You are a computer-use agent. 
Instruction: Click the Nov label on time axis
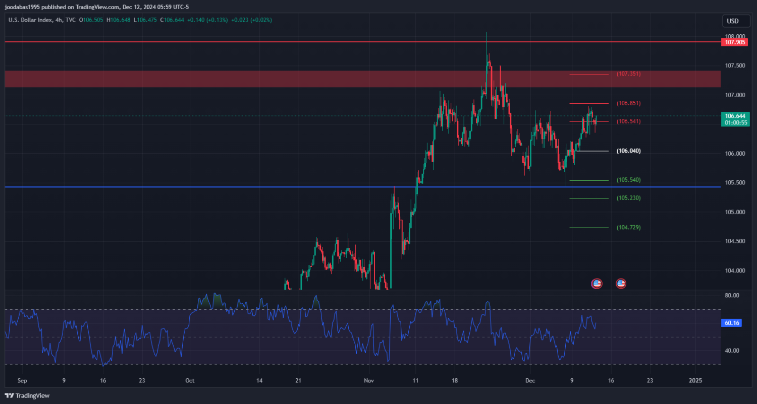pyautogui.click(x=369, y=381)
